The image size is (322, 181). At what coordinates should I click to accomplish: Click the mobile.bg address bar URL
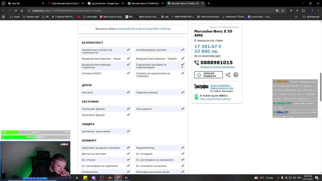click(x=67, y=11)
